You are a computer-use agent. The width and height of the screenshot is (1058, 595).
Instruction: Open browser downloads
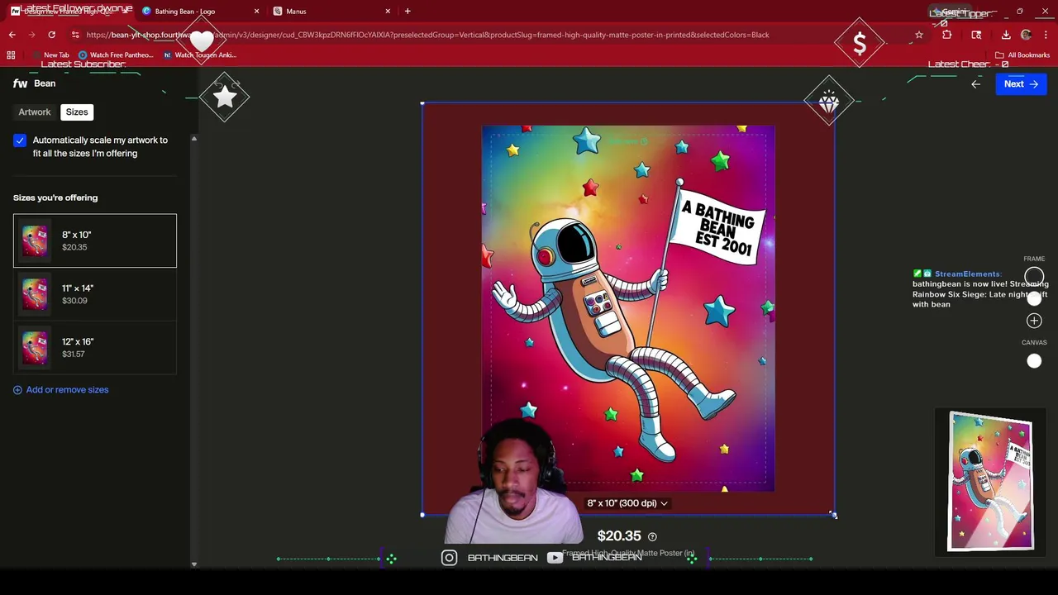(x=1006, y=35)
